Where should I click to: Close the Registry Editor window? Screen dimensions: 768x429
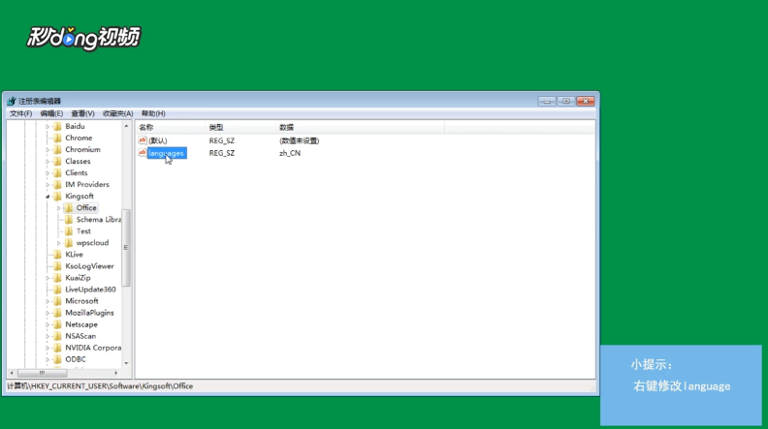(586, 101)
